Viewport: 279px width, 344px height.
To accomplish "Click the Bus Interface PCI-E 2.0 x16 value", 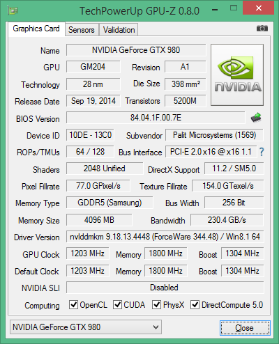I will [211, 152].
